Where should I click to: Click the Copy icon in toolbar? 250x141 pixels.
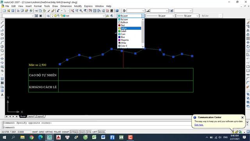tap(40, 11)
